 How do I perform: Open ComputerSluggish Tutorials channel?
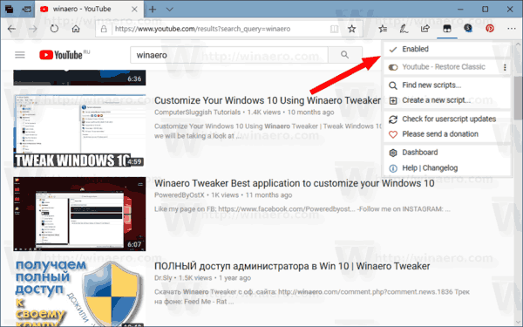click(197, 112)
